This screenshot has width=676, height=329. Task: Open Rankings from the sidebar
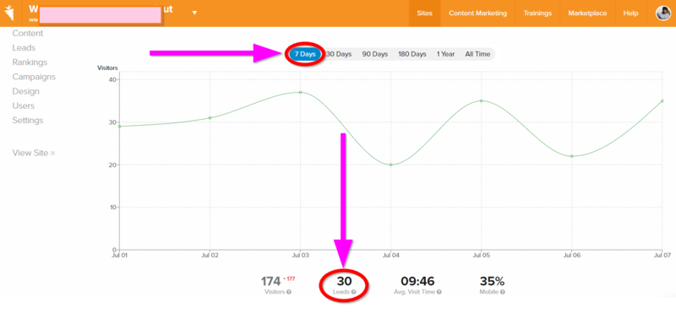[x=30, y=62]
